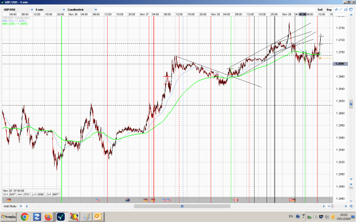This screenshot has width=356, height=222.
Task: Open the Paint icon in taskbar
Action: [86, 217]
